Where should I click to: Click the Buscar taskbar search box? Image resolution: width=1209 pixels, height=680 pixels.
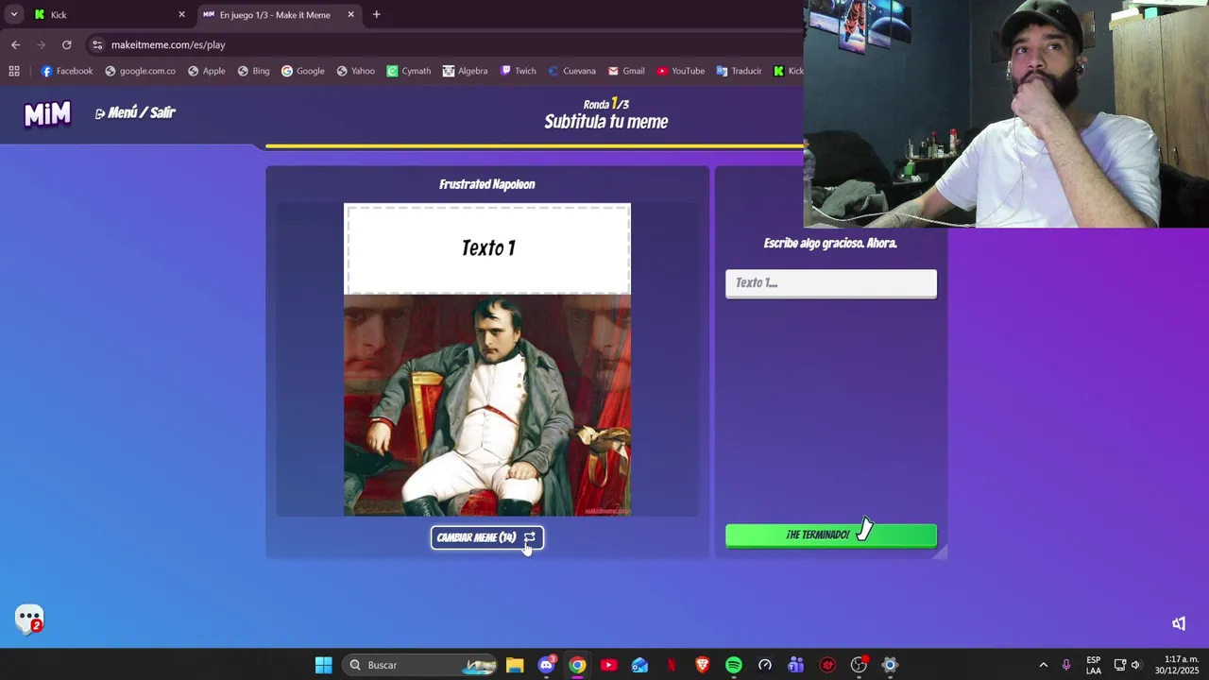click(420, 665)
